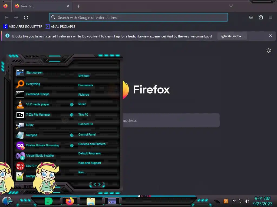Open green notes app in taskbar
Image resolution: width=277 pixels, height=207 pixels.
point(48,201)
